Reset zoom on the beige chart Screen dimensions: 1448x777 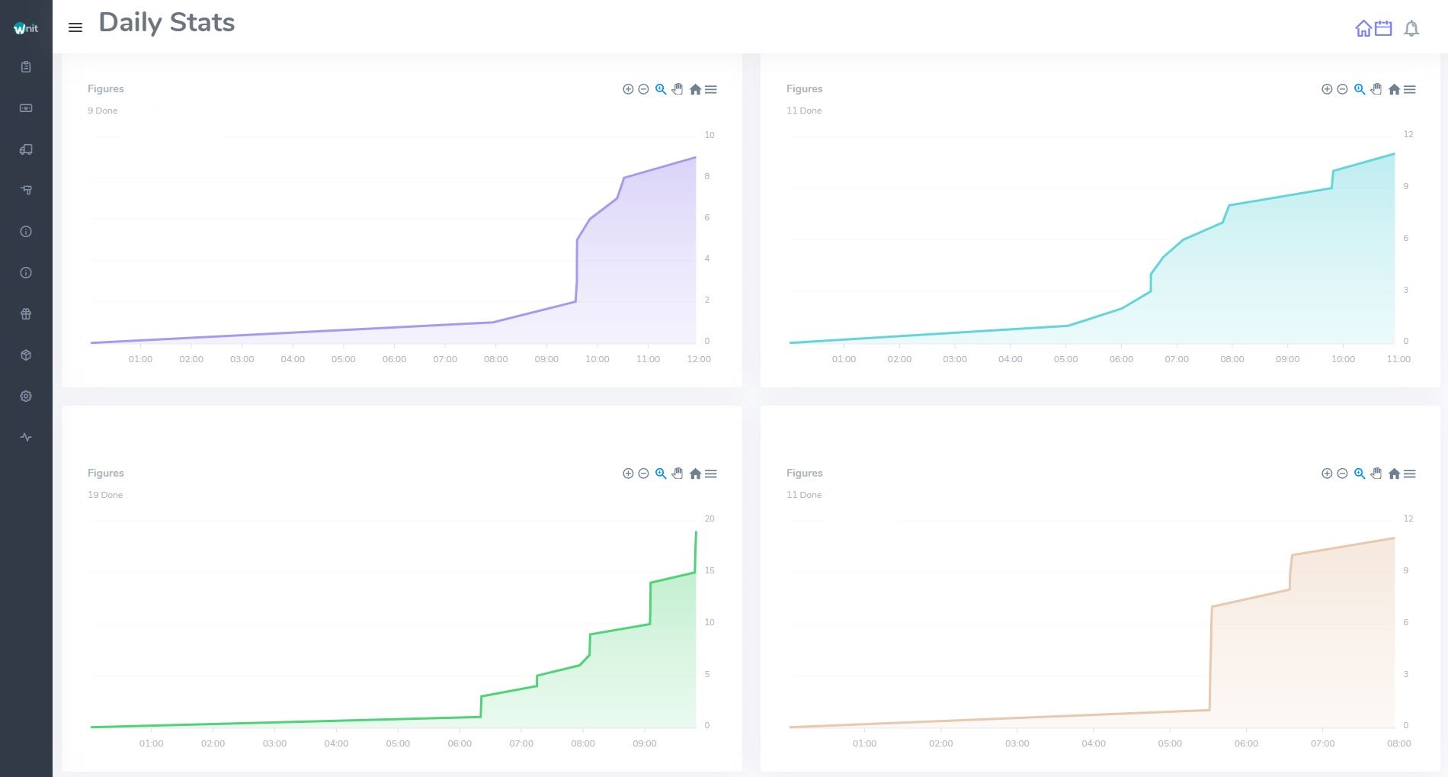(x=1394, y=474)
